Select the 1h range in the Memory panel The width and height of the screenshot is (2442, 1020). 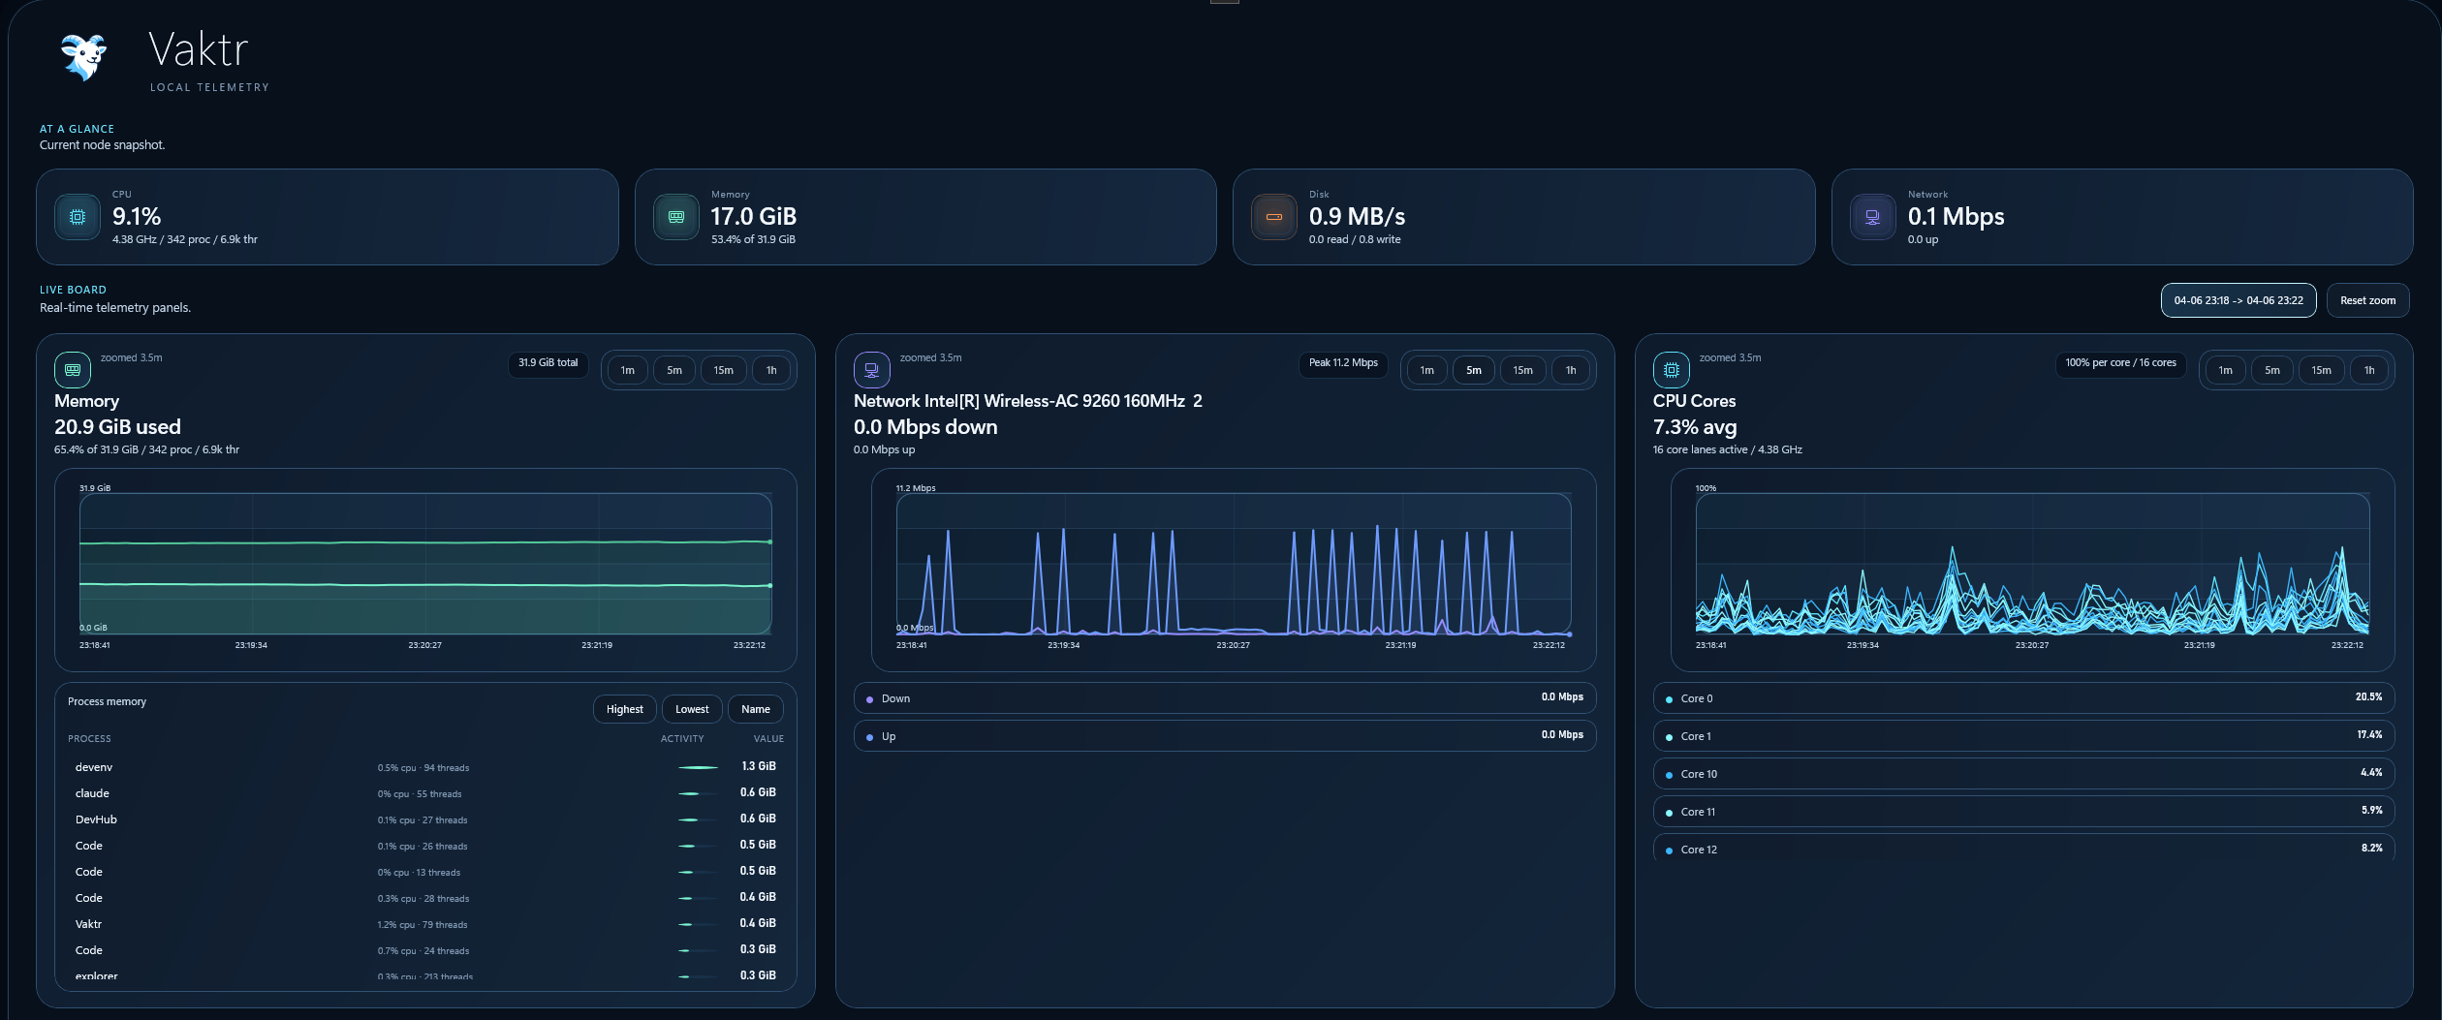(771, 370)
